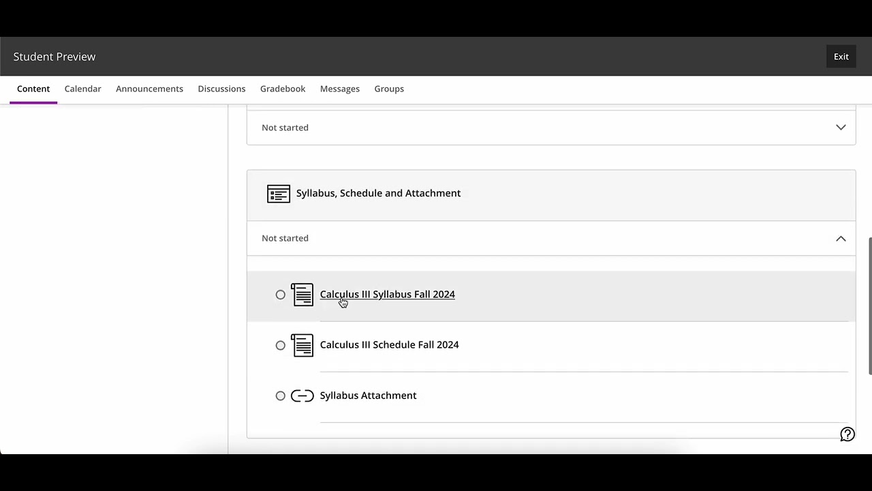
Task: Exit the Student Preview
Action: (841, 57)
